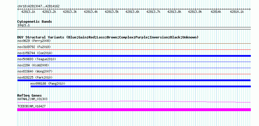Open variant esv998188 (Pang2010) label

[x=48, y=84]
